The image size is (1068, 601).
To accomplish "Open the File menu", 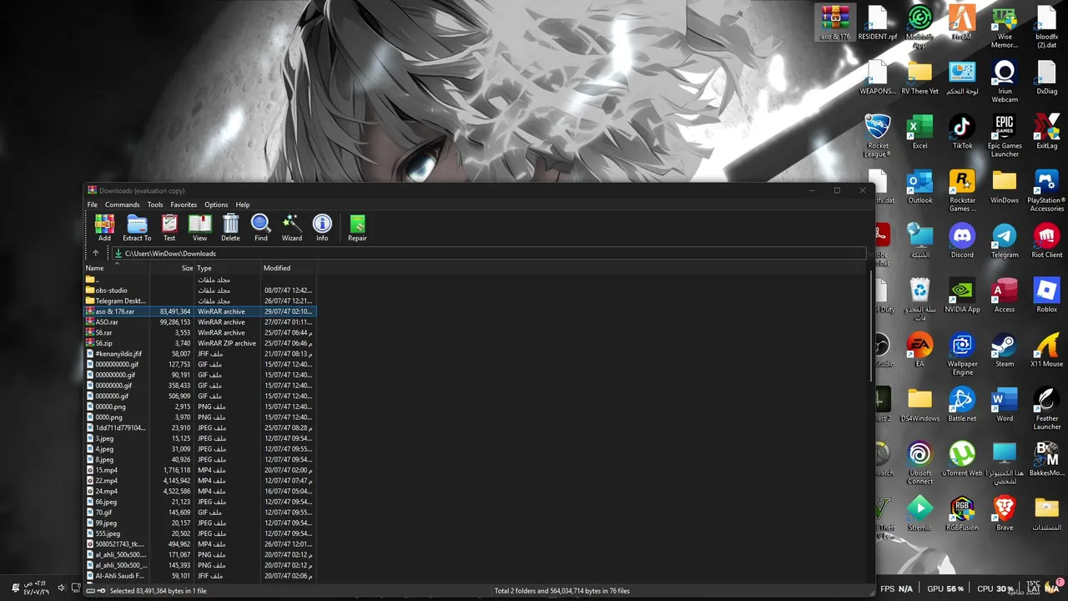I will coord(93,205).
